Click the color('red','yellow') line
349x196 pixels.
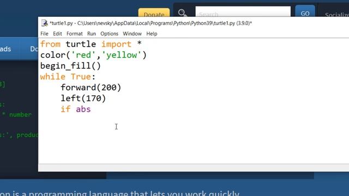click(93, 55)
